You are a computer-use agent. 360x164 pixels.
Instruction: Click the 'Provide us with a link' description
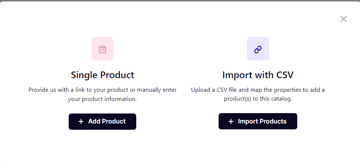click(102, 94)
